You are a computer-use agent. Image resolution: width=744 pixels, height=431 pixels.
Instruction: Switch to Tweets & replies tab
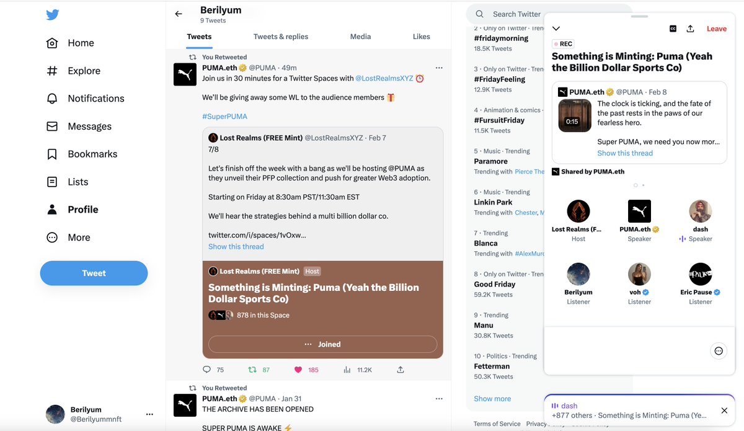[x=281, y=37]
